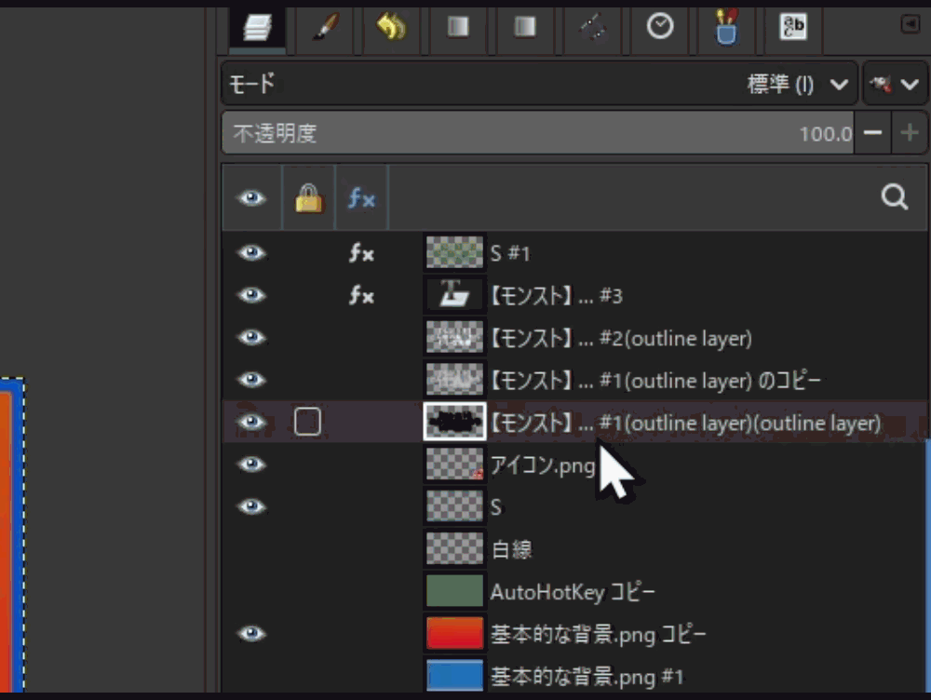
Task: Open the Undo History tab
Action: coord(391,28)
